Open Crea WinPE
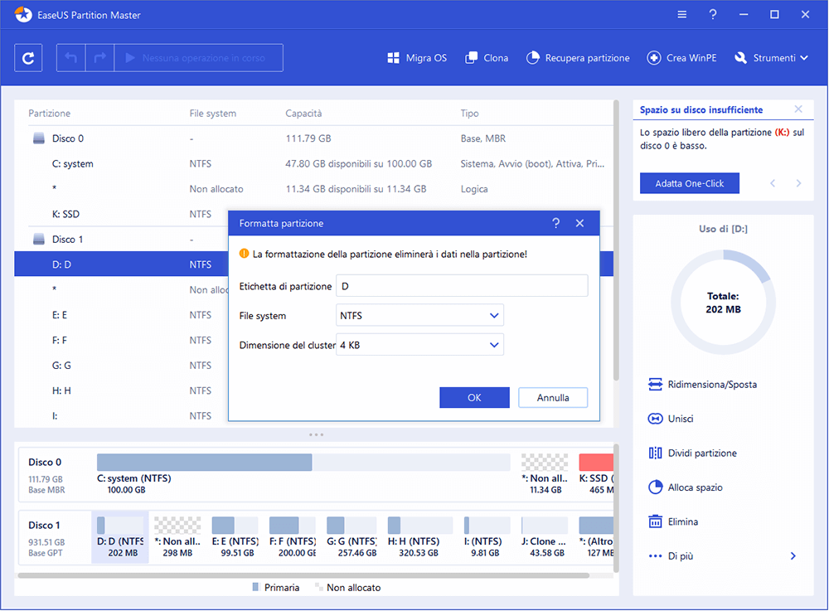Screen dimensions: 829x611 (x=682, y=57)
